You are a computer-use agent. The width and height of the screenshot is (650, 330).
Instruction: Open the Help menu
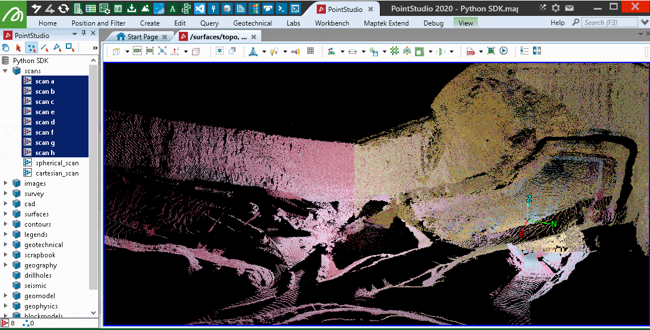(557, 23)
